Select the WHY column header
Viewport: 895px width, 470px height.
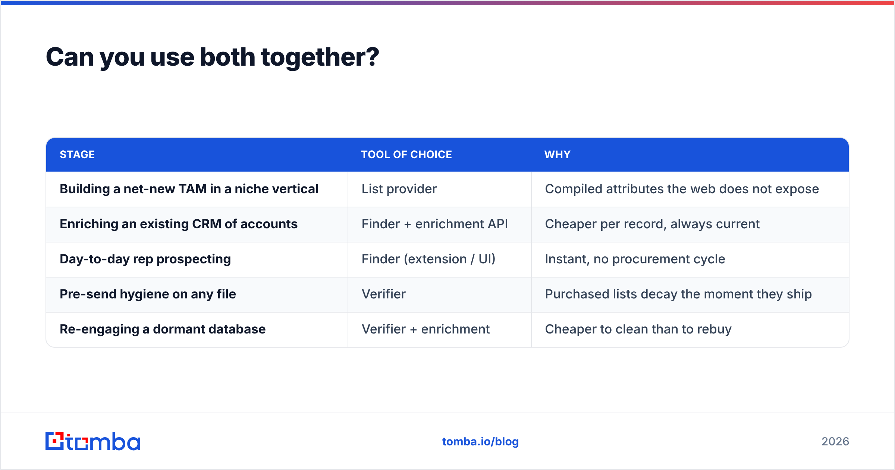(557, 154)
